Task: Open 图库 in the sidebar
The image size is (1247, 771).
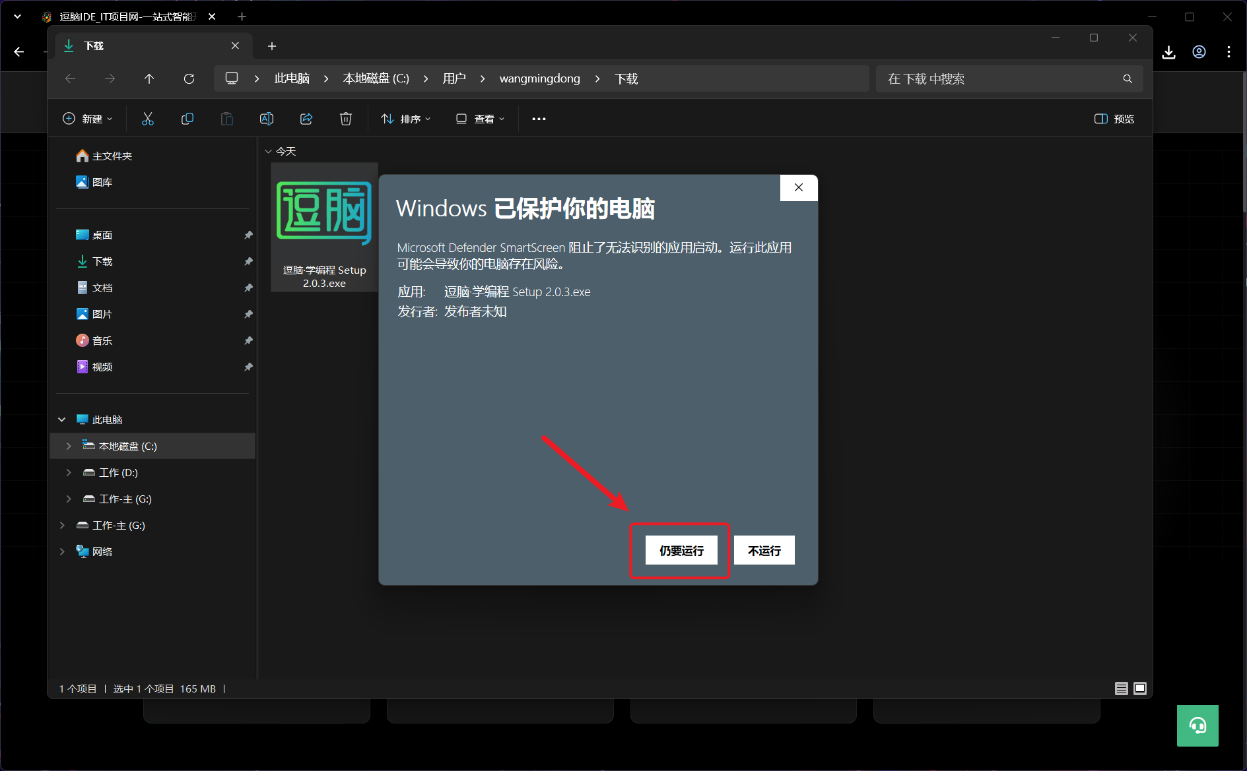Action: [94, 182]
